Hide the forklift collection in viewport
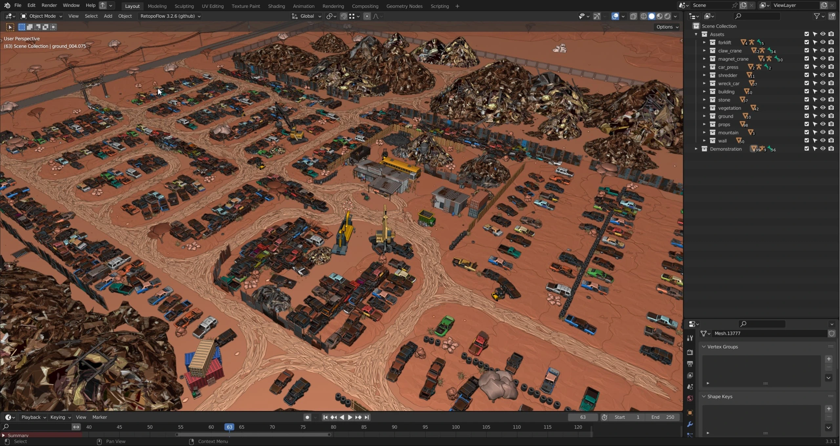 823,42
